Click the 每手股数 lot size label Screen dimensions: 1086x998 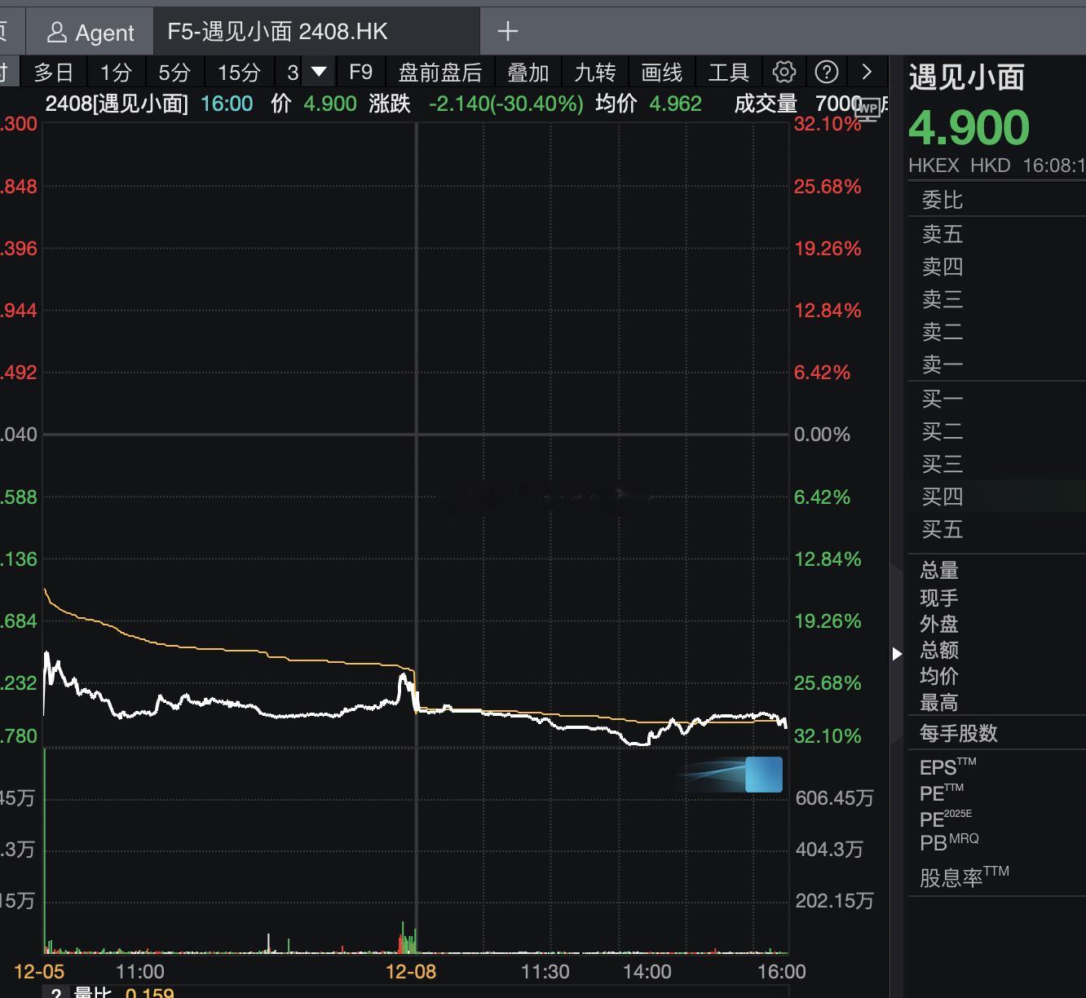(x=959, y=733)
